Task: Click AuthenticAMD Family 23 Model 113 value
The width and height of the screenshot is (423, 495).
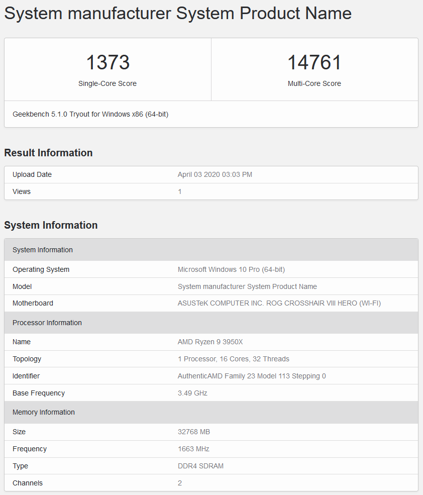Action: [252, 376]
